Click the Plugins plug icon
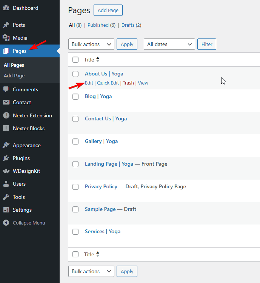This screenshot has width=260, height=283. (x=6, y=158)
